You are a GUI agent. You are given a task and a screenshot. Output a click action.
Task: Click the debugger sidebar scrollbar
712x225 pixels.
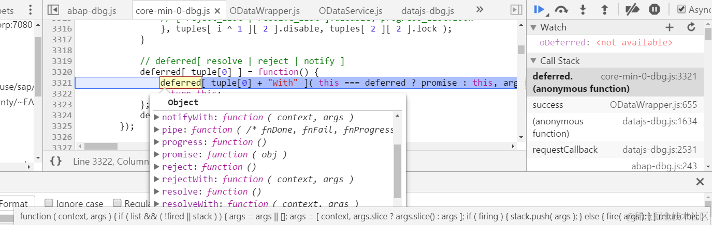708,33
